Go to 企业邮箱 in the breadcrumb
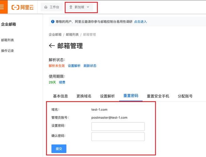Viewport: 206px width, 157px height. pos(55,35)
